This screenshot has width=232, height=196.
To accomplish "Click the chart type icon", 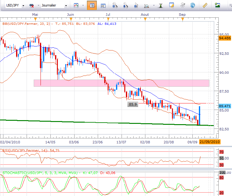I will coord(76,6).
